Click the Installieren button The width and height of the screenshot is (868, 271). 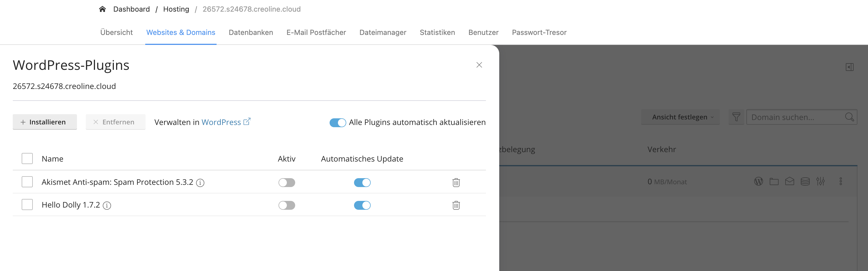click(x=45, y=122)
